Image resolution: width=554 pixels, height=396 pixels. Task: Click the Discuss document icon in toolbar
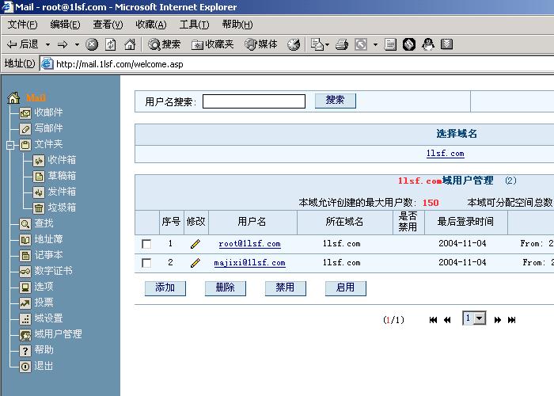390,44
